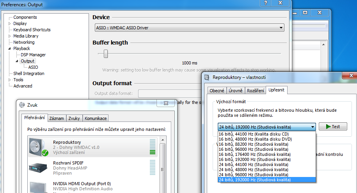Open the default format dropdown arrow

(313, 127)
